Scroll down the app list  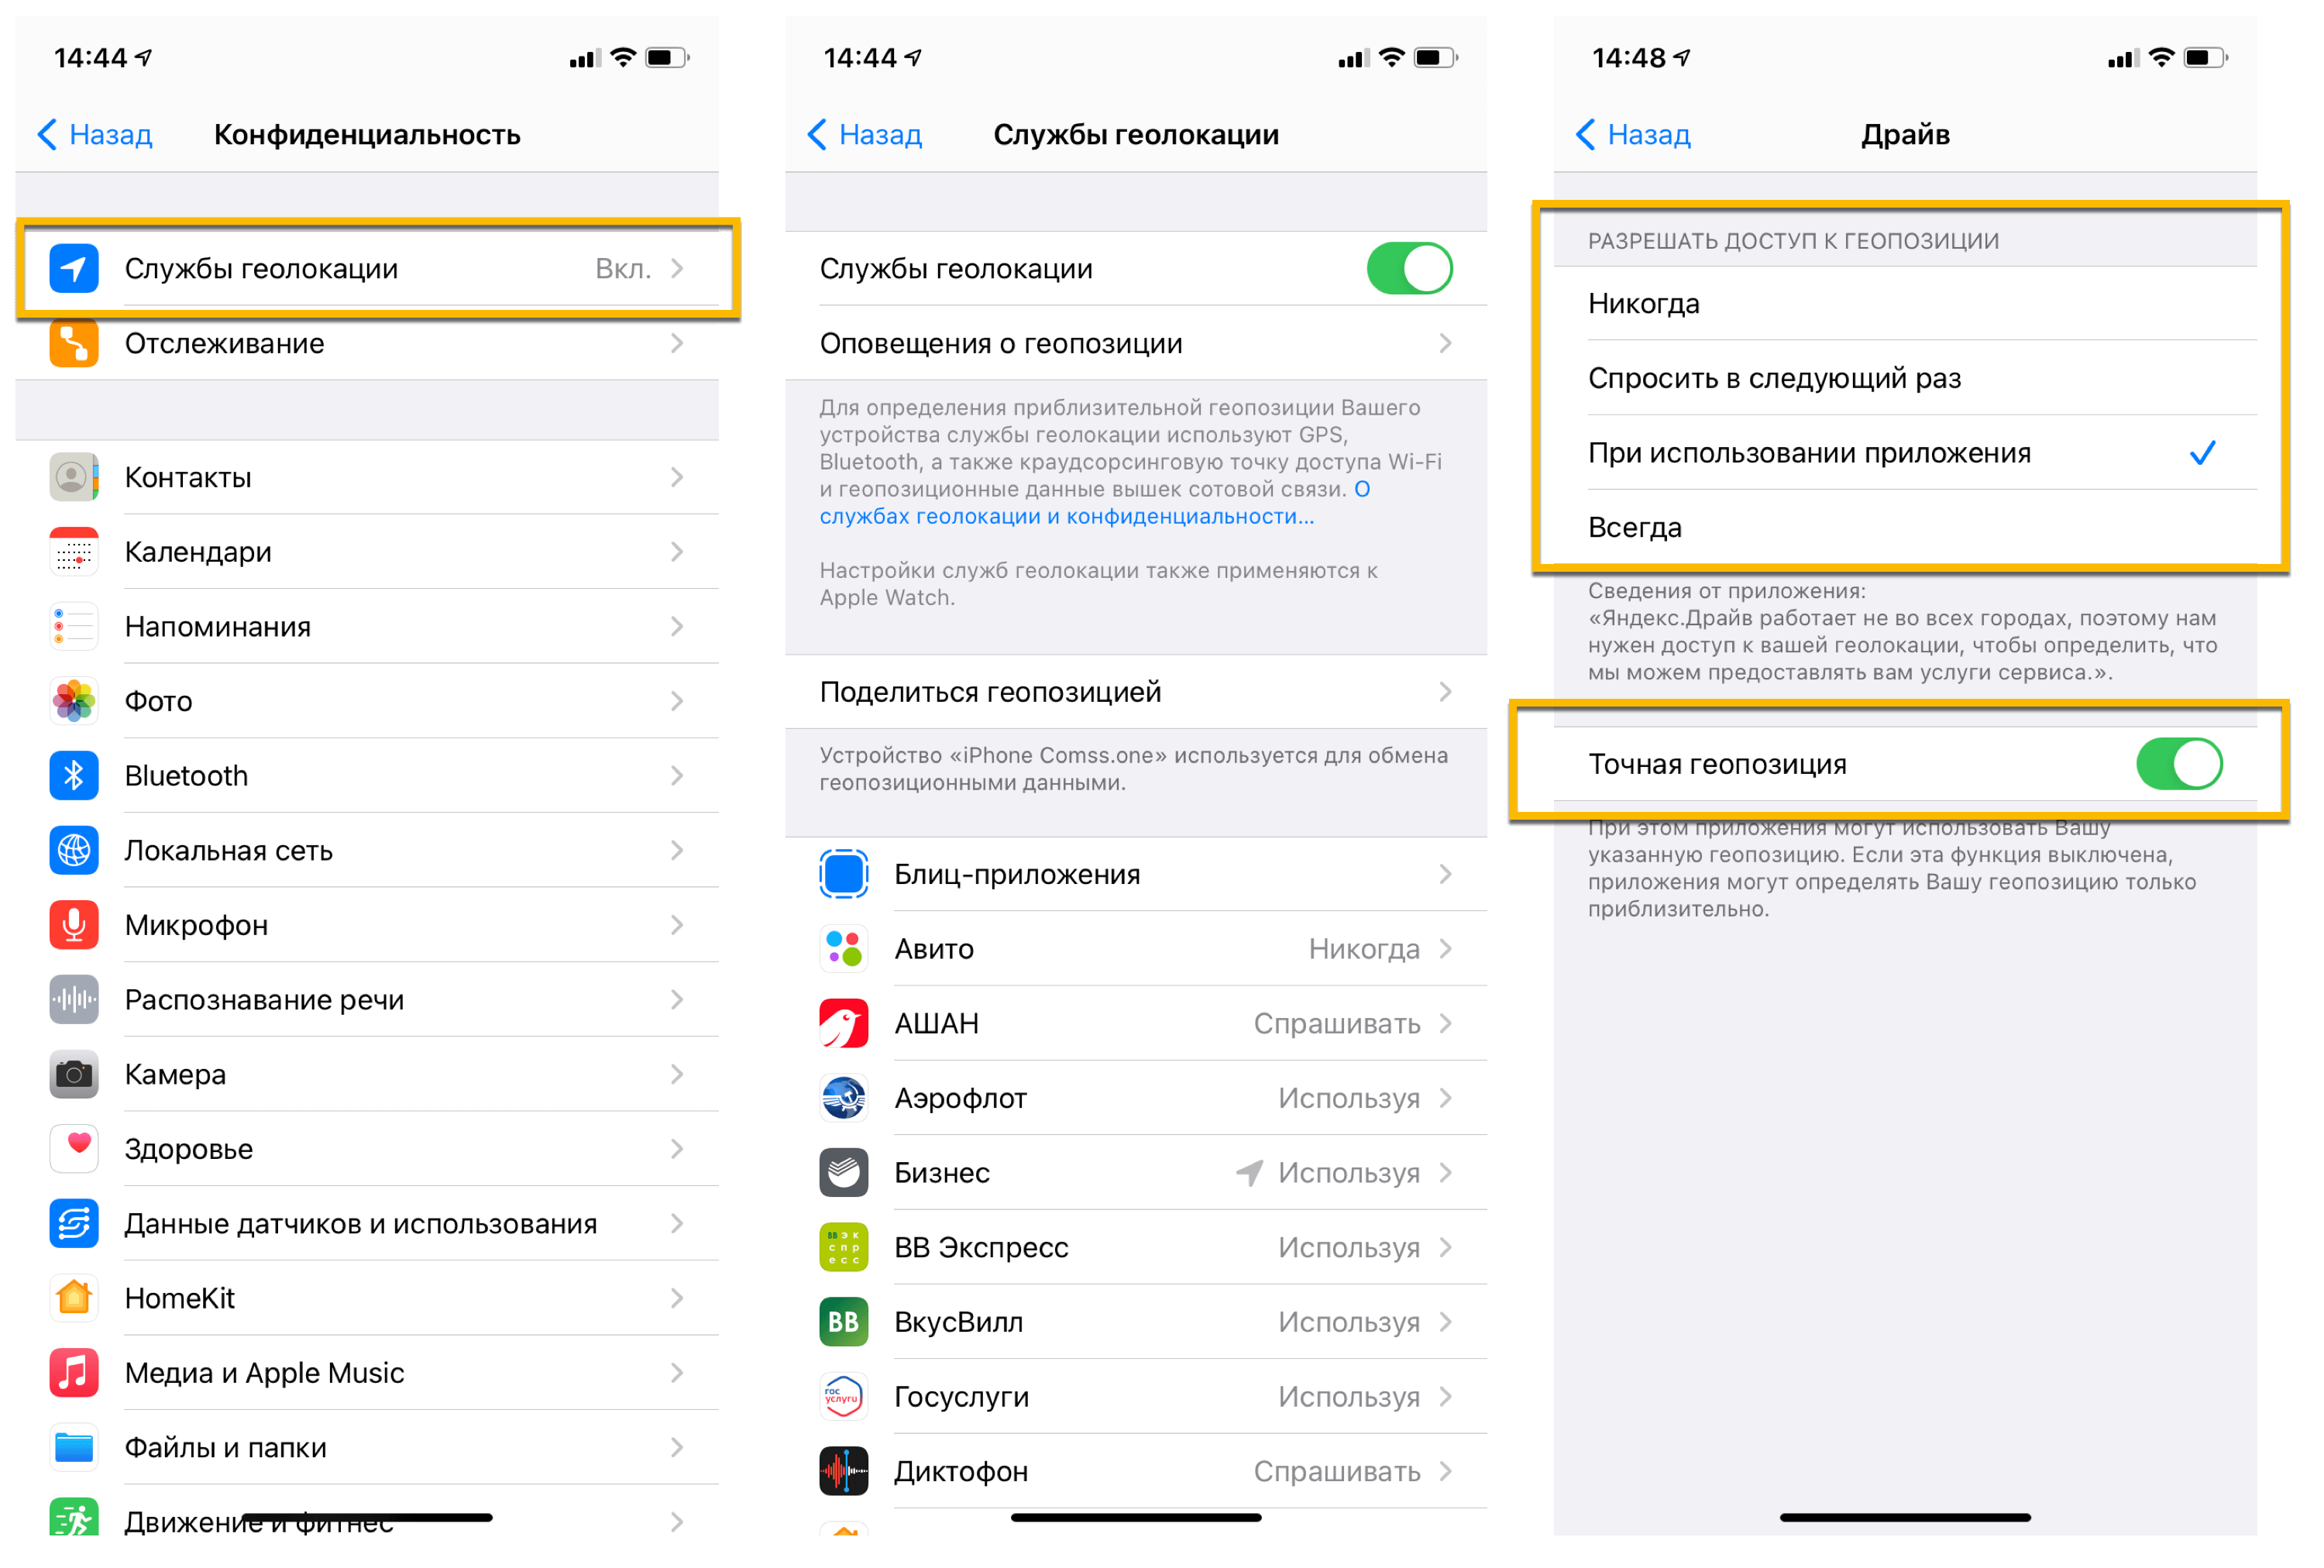[x=1160, y=1225]
